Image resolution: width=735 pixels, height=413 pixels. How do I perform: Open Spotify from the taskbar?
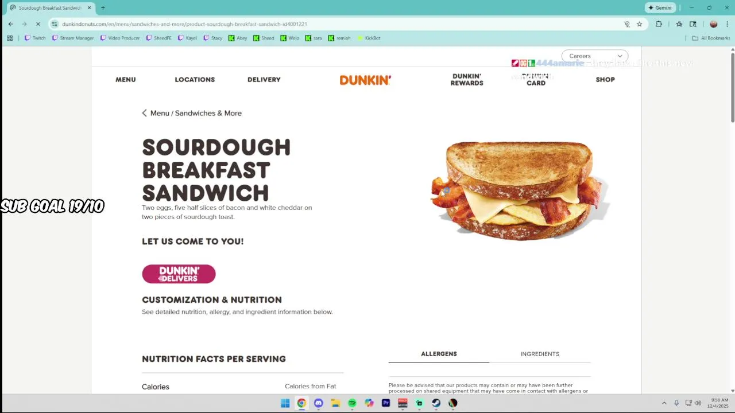point(352,403)
